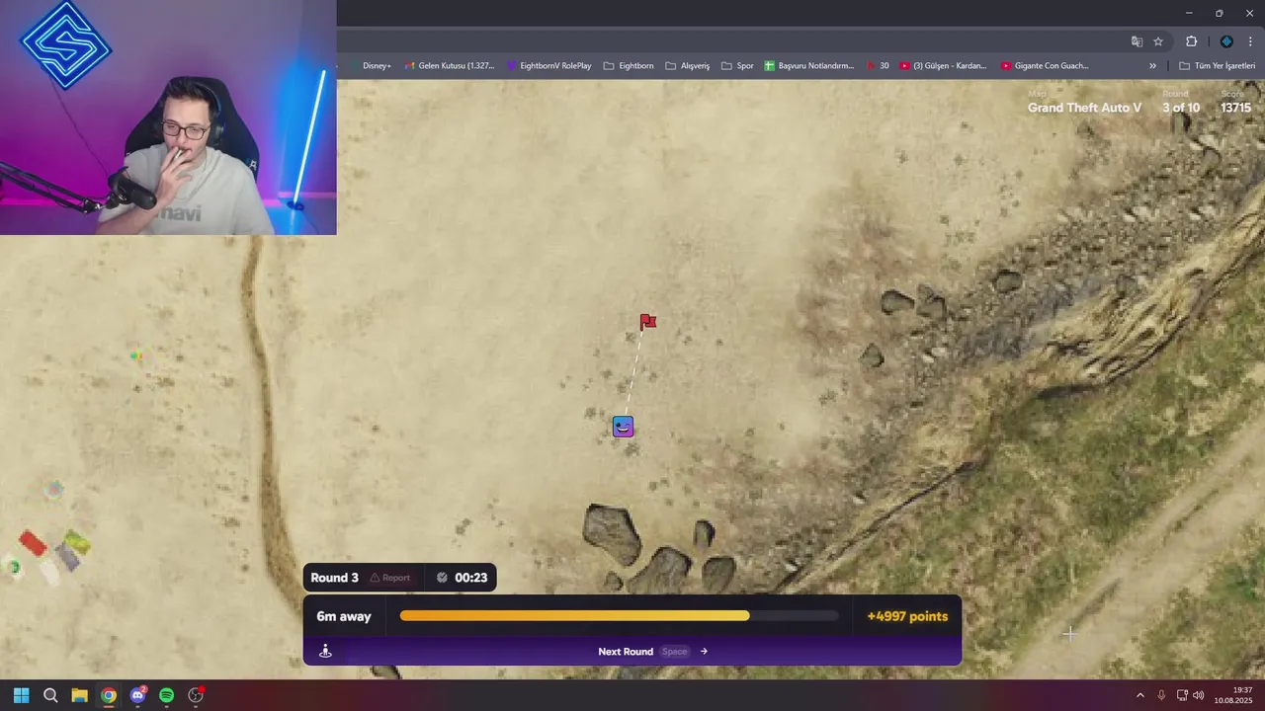The height and width of the screenshot is (711, 1265).
Task: Click the streamer webcam overlay
Action: pyautogui.click(x=168, y=118)
